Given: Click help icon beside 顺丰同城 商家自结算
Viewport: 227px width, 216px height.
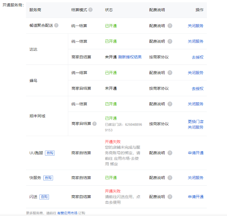Looking at the screenshot, I should [x=95, y=124].
